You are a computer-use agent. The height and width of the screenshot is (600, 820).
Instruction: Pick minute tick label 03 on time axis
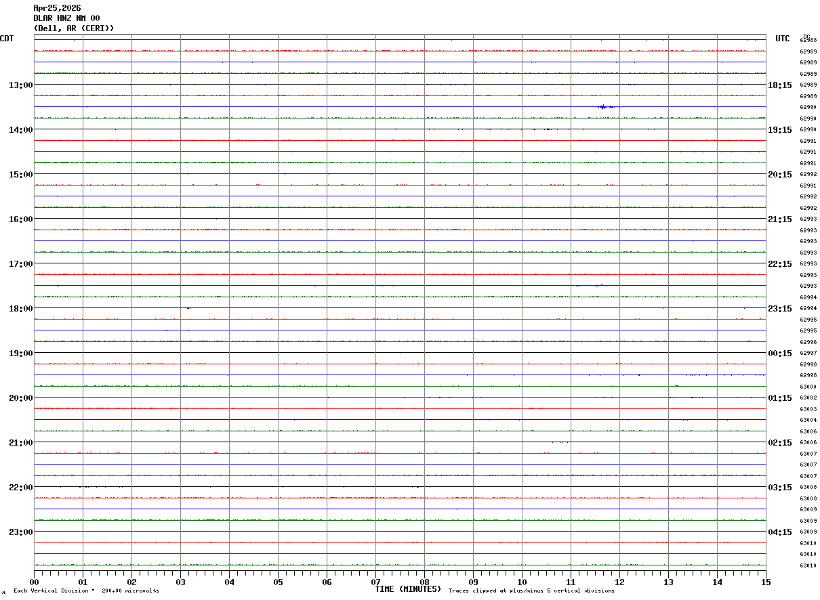180,582
